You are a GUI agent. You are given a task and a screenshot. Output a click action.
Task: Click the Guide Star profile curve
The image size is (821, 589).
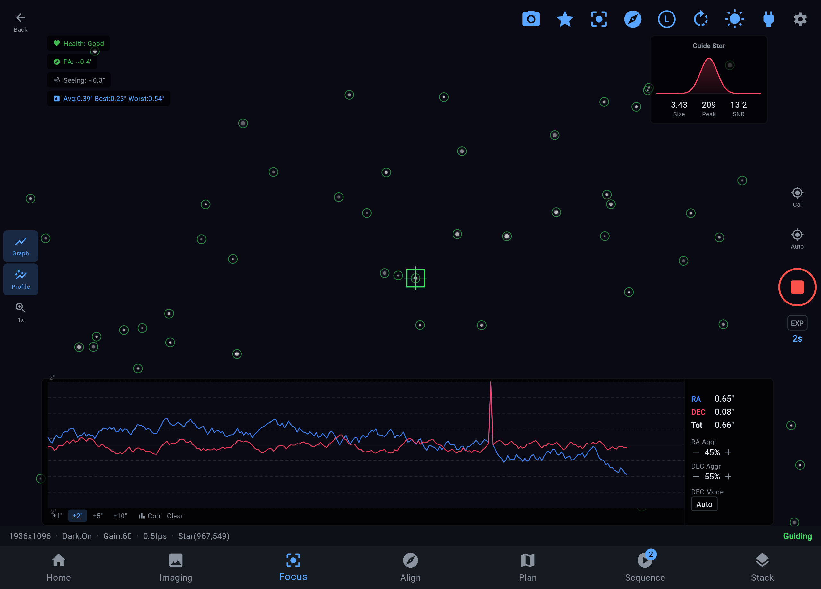pos(708,76)
